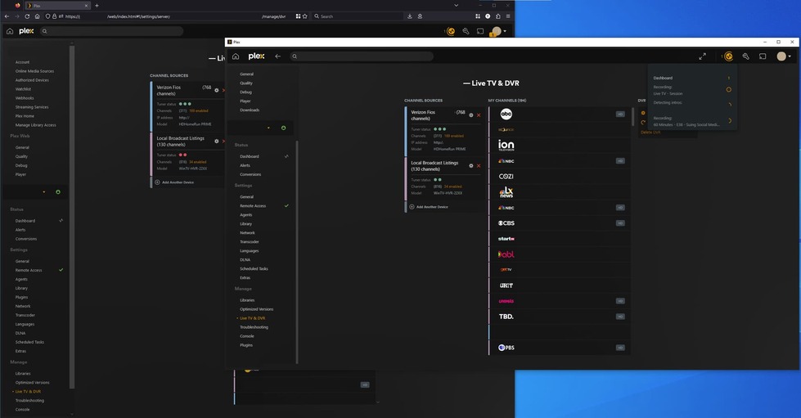Click the orange DVR gear icon

point(643,113)
